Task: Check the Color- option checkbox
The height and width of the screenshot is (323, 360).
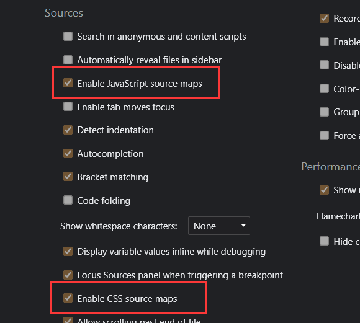Action: (x=324, y=89)
